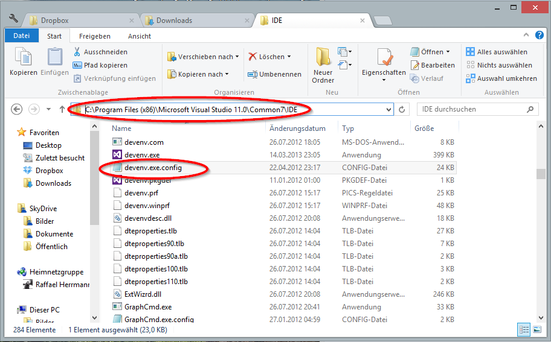Image resolution: width=551 pixels, height=342 pixels.
Task: Click Alles auswählen
Action: click(497, 52)
